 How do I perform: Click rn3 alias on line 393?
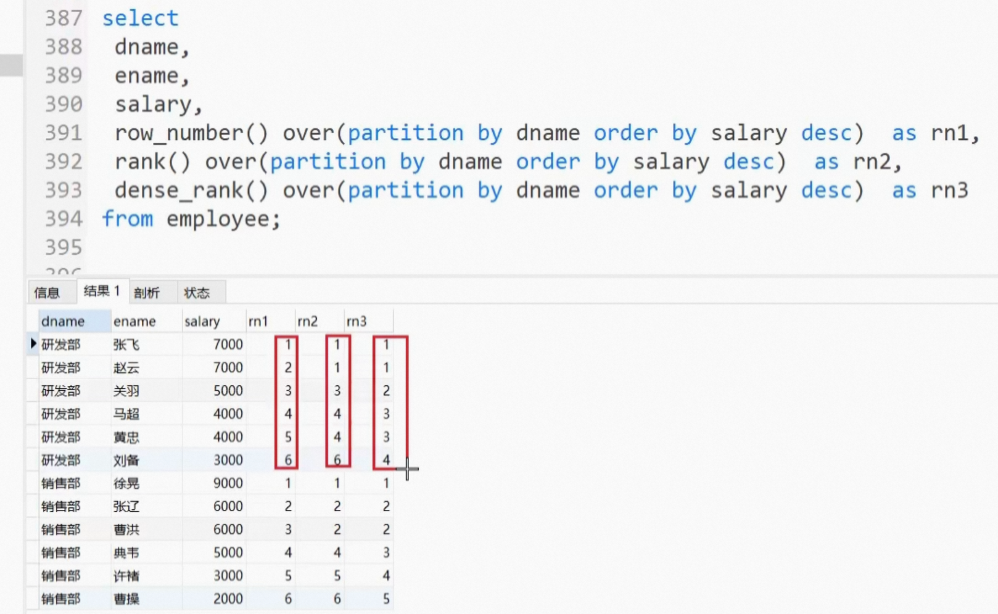(949, 190)
